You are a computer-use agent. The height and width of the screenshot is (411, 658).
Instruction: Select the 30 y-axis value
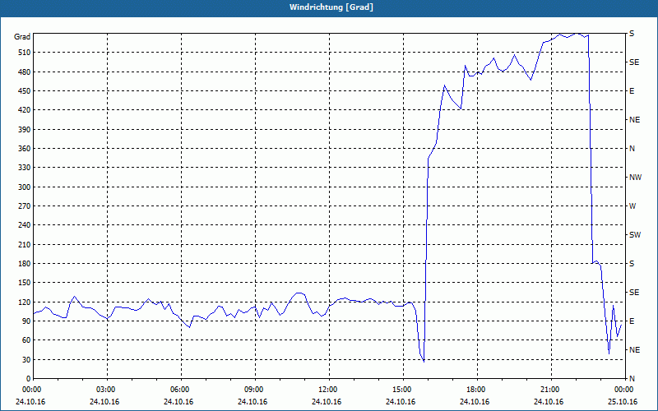26,360
